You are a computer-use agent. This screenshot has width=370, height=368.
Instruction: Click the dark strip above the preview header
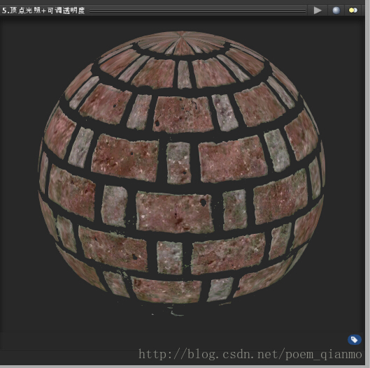pyautogui.click(x=182, y=2)
